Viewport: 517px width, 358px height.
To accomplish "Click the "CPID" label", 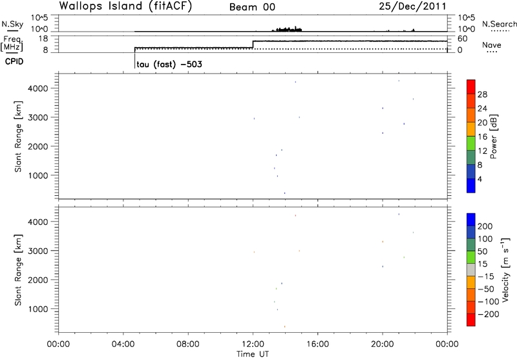I will (x=14, y=61).
